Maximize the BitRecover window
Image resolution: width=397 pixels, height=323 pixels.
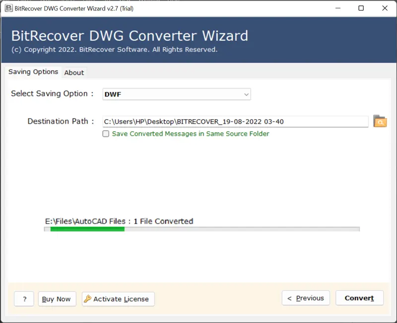(361, 8)
